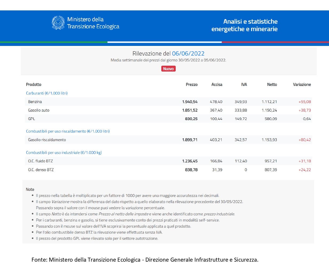
Task: Select the Variazione column header
Action: tap(302, 84)
